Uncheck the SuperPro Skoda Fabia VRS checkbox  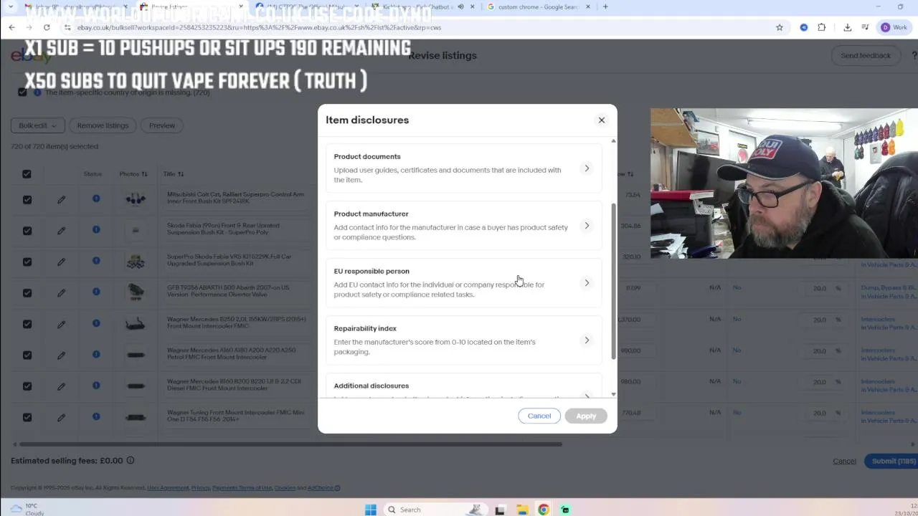27,262
